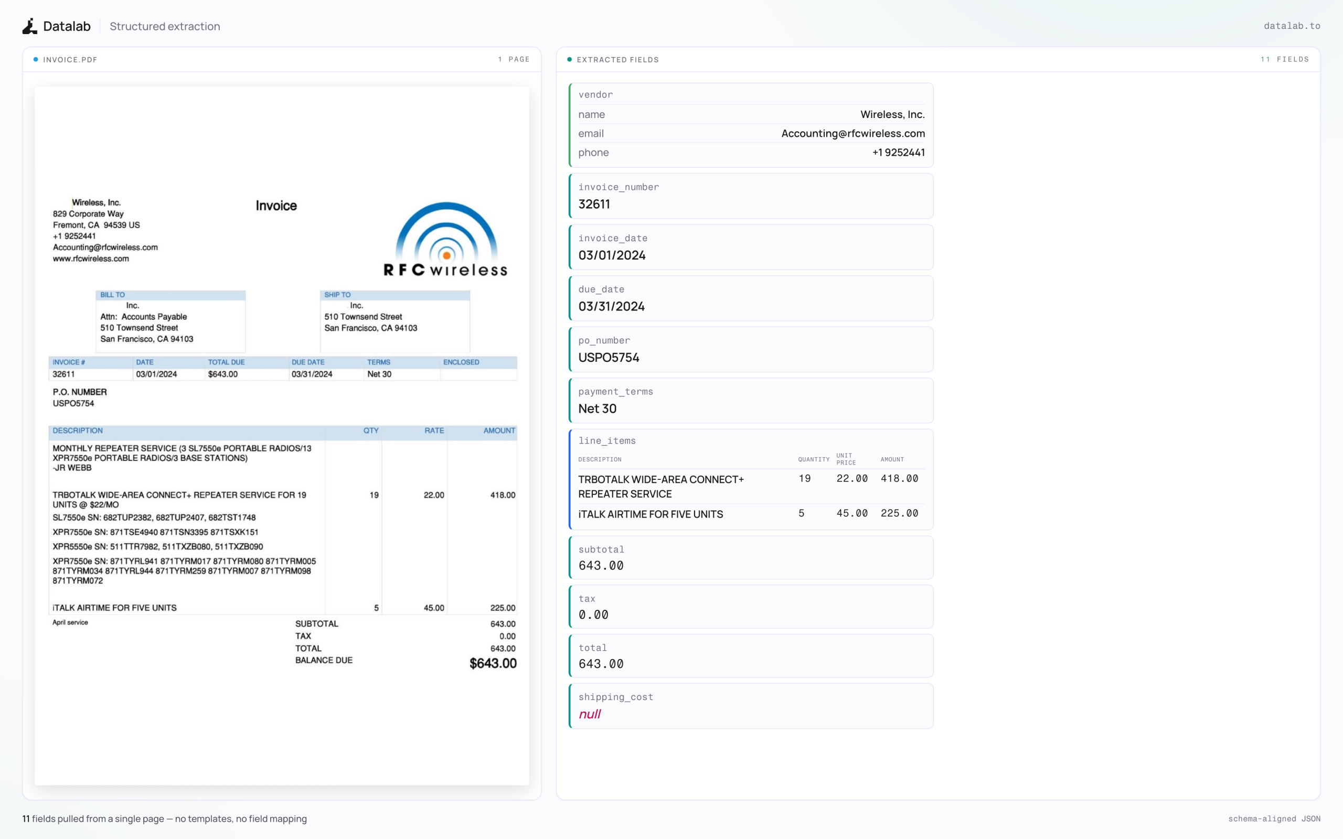1343x839 pixels.
Task: Click the extracted subtotal value 643.00
Action: [x=601, y=565]
